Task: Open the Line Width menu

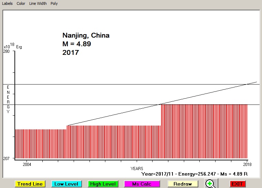Action: tap(38, 3)
